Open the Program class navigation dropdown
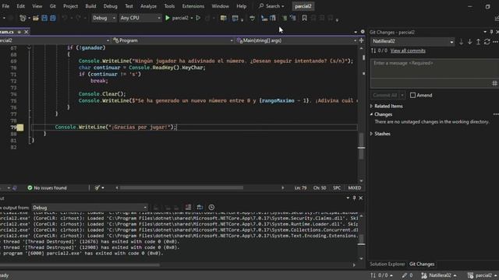Image resolution: width=499 pixels, height=280 pixels. (173, 40)
